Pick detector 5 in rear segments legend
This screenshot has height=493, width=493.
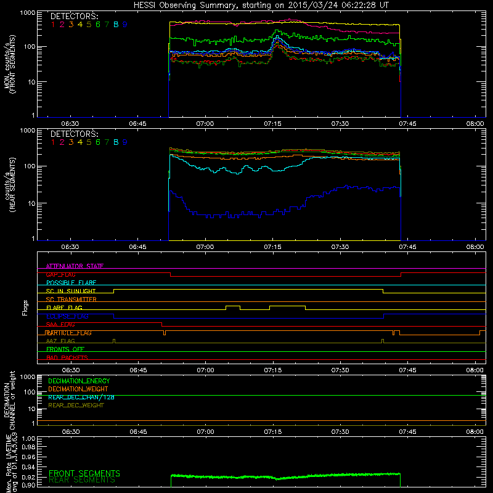(x=89, y=142)
